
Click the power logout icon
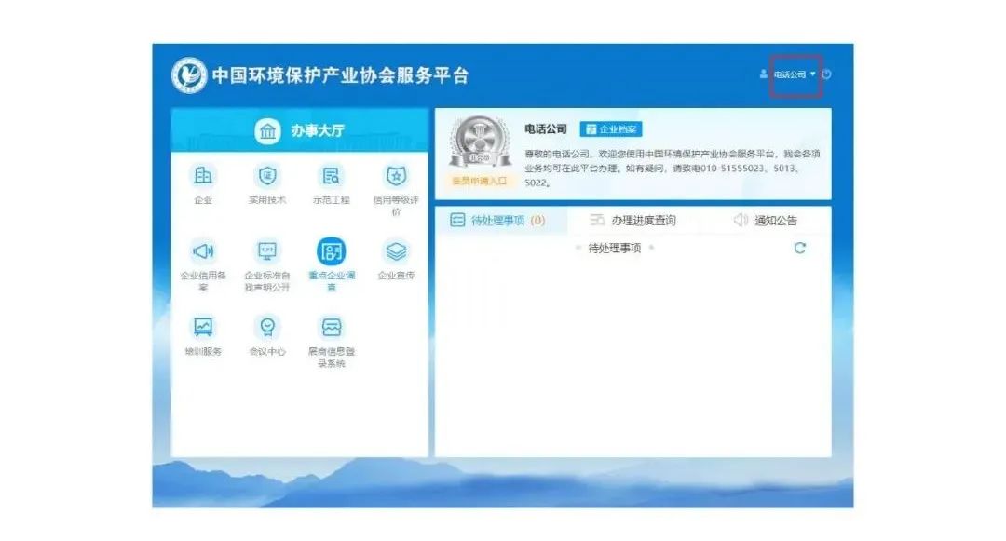coord(826,74)
